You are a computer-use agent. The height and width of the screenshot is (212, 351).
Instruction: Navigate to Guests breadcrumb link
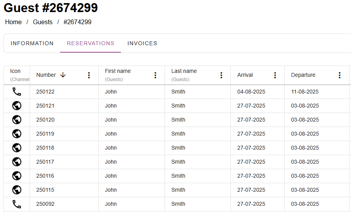pyautogui.click(x=43, y=22)
